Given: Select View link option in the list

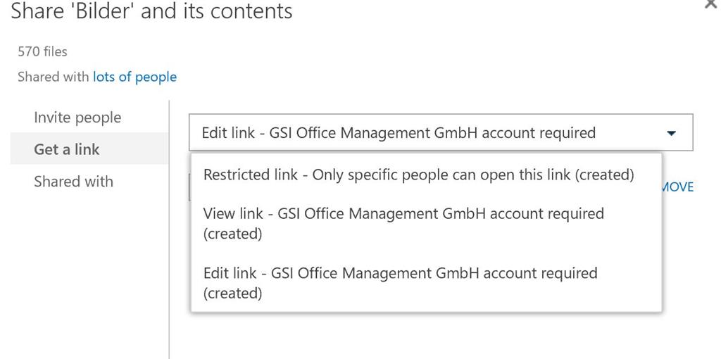Looking at the screenshot, I should point(403,213).
